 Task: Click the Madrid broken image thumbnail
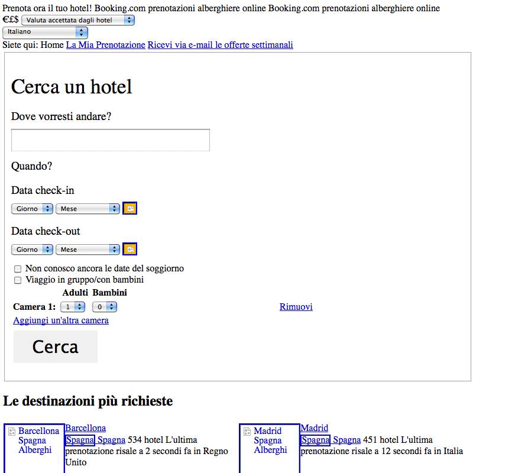pos(270,448)
